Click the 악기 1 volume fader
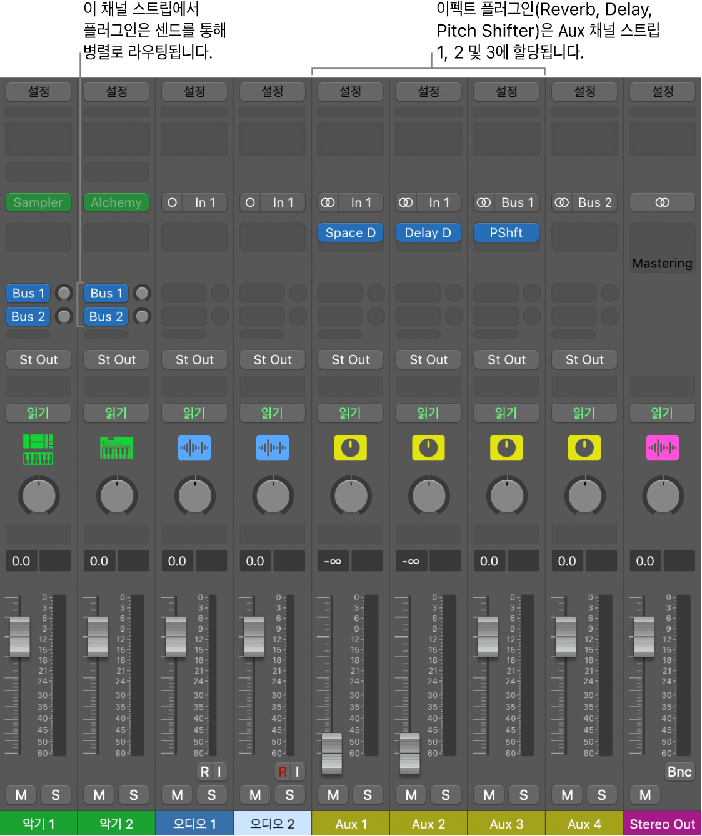This screenshot has width=702, height=836. pyautogui.click(x=19, y=637)
